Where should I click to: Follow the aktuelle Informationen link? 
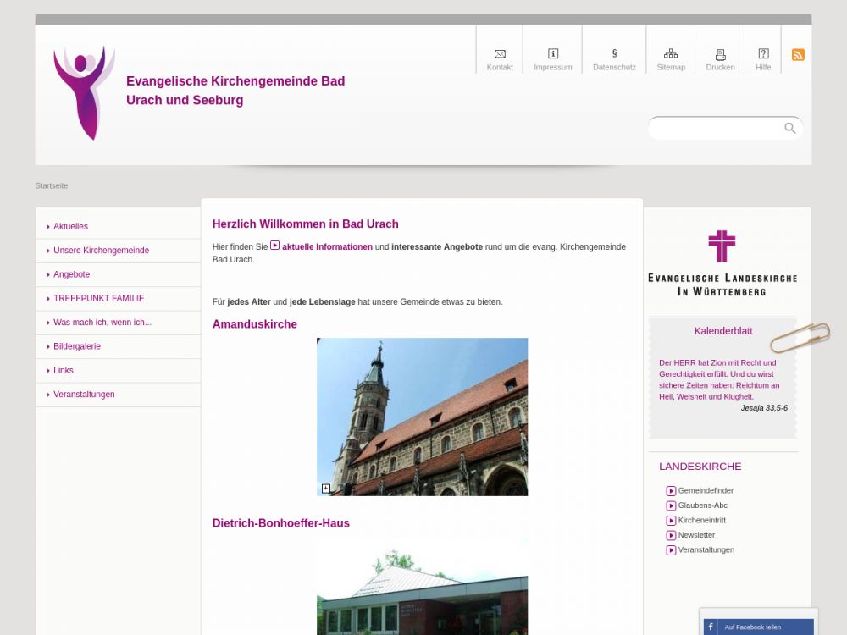(326, 247)
